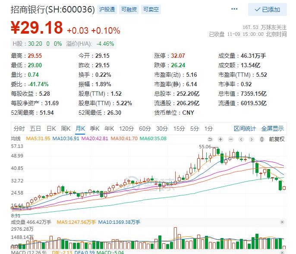Click the 最低 value 29.00

pyautogui.click(x=35, y=65)
